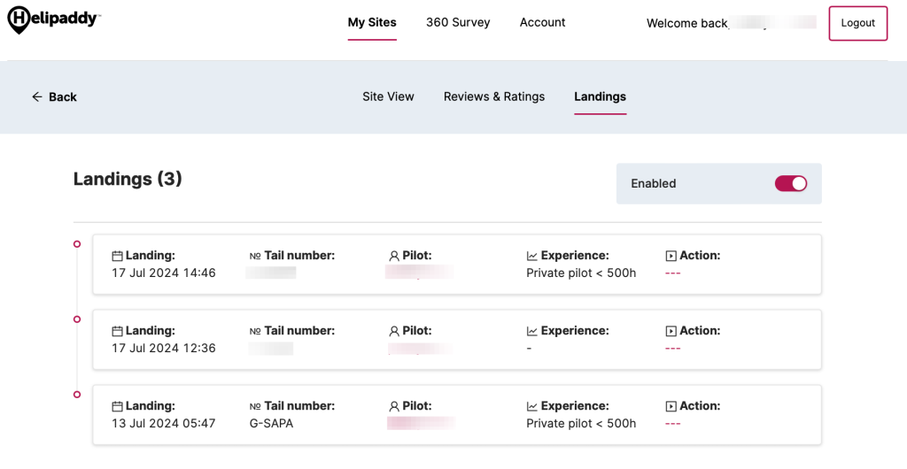Go to 360 Survey page
Viewport: 907px width, 469px height.
coord(458,23)
